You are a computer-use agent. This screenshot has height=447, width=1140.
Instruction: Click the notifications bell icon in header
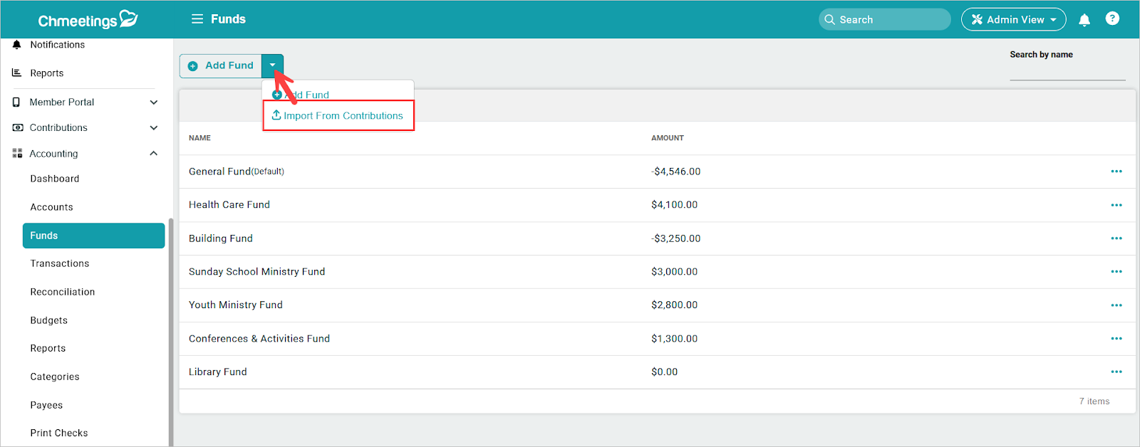[x=1084, y=20]
